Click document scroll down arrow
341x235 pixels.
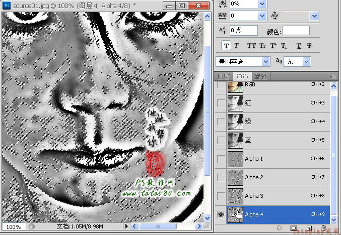point(207,218)
